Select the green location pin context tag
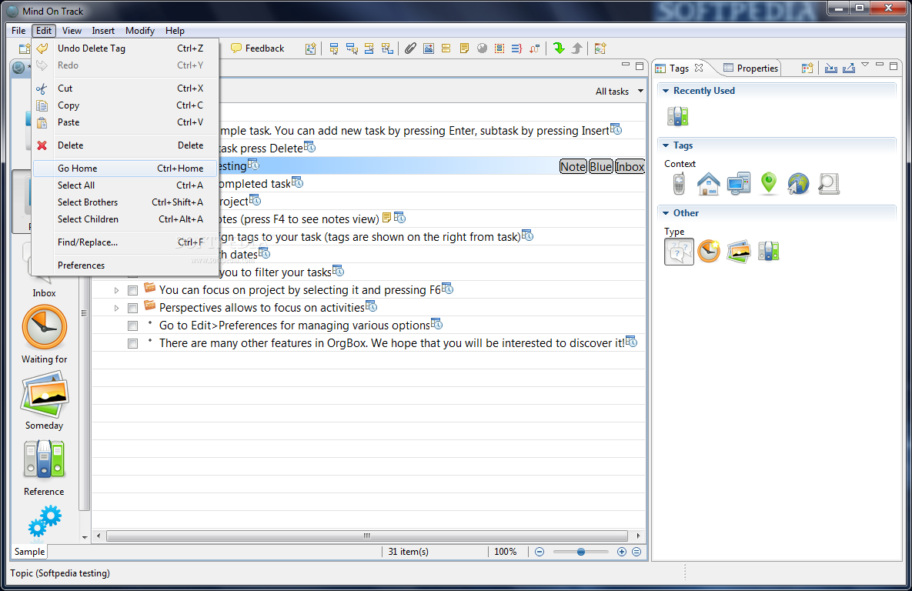Screen dimensions: 912x591 (769, 183)
